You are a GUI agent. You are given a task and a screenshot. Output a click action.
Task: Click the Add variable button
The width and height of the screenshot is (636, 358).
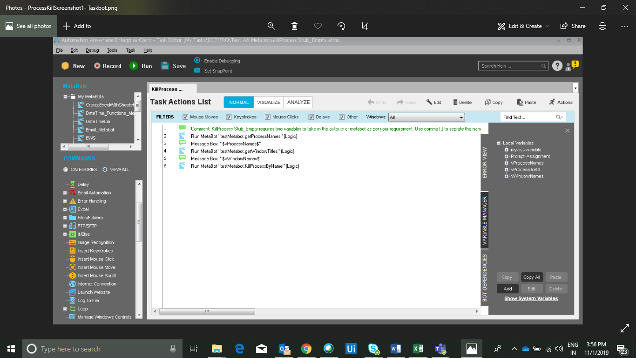click(507, 289)
